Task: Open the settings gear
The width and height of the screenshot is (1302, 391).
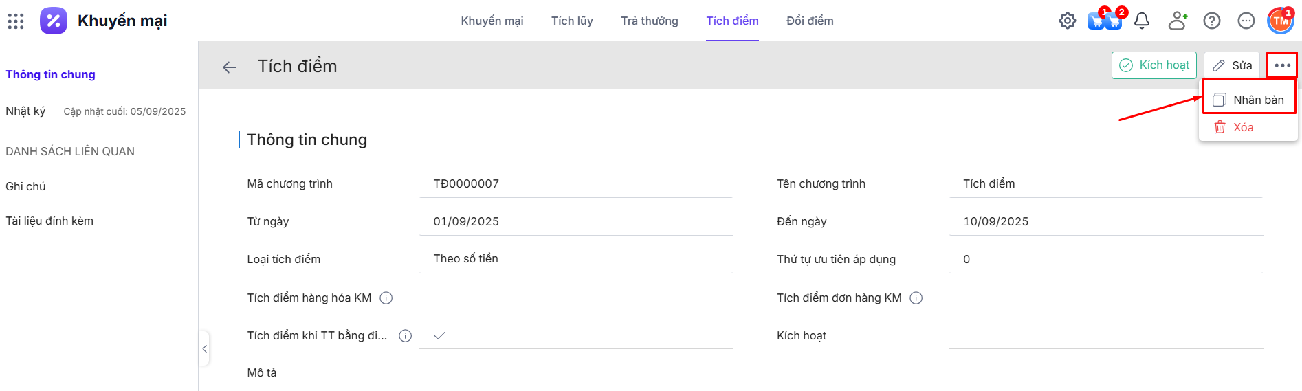Action: 1067,21
